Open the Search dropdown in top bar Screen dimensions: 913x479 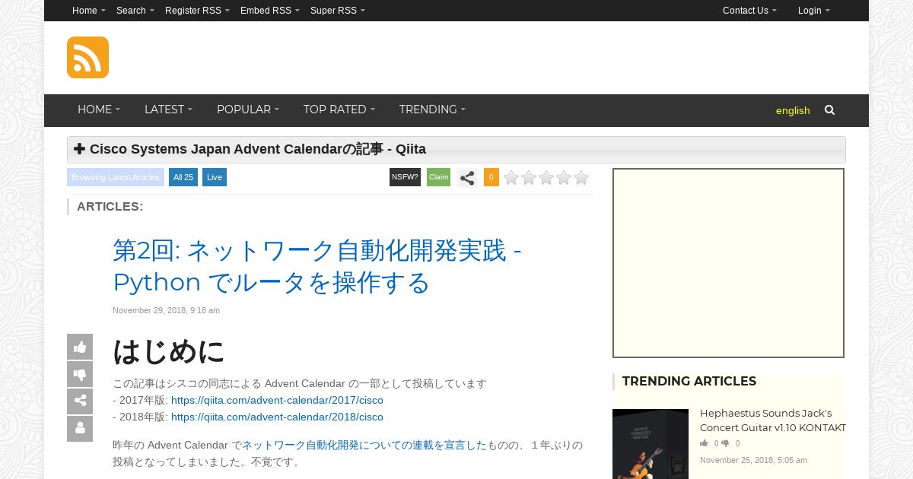pos(135,11)
